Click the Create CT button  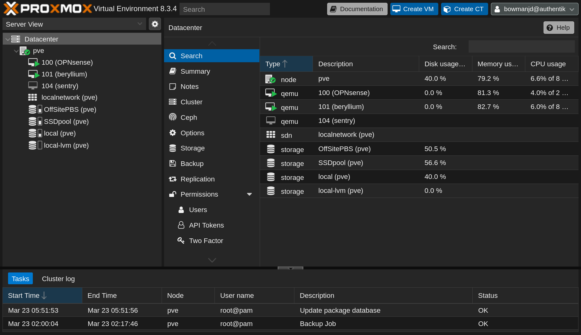[464, 9]
